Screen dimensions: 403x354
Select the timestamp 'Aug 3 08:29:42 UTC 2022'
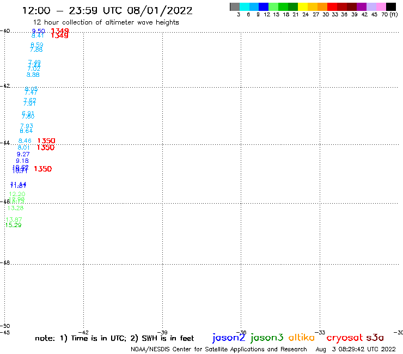356,349
